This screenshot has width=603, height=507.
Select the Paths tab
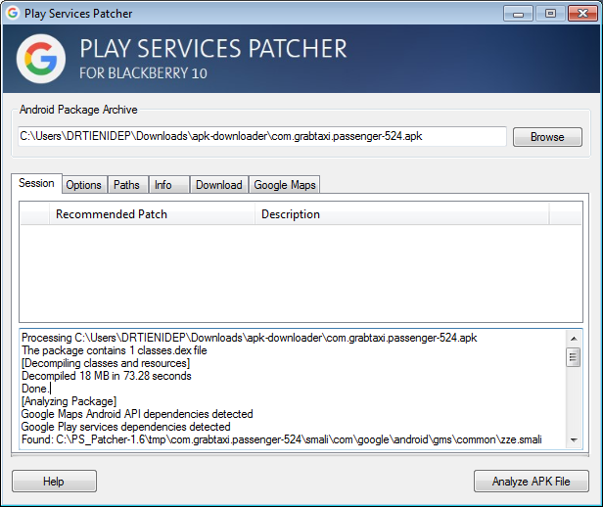[126, 185]
